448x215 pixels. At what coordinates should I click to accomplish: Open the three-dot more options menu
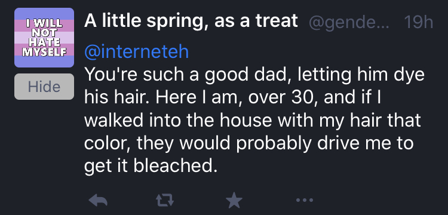(305, 200)
